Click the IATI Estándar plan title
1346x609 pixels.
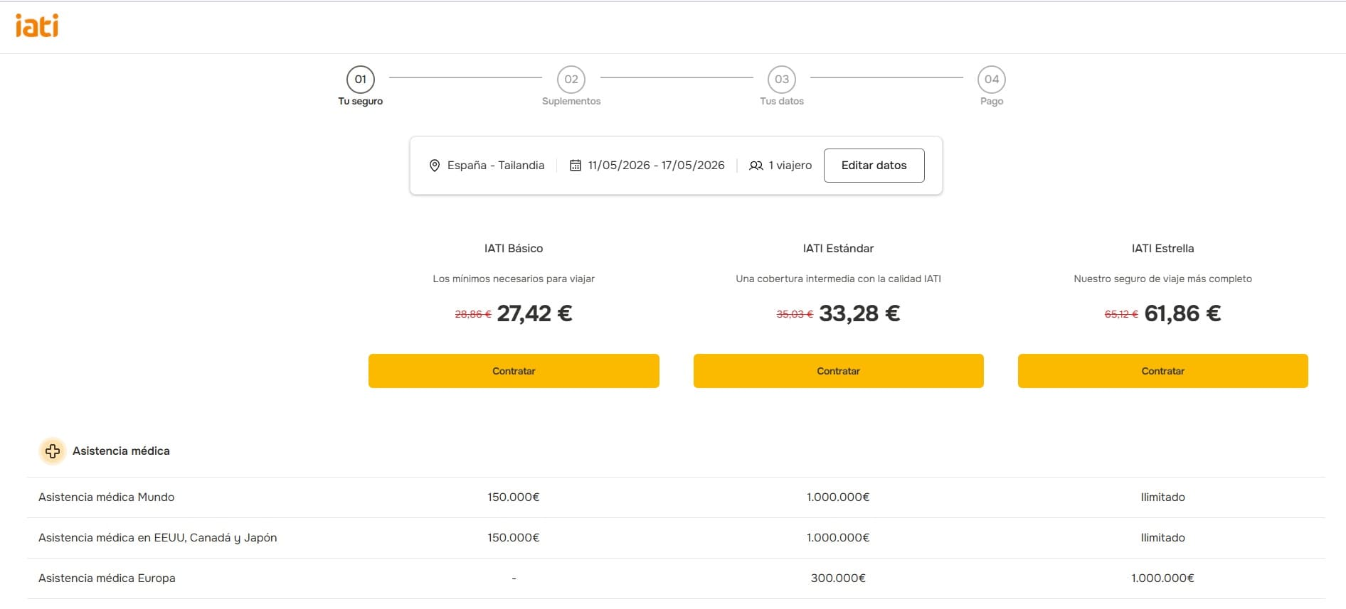pos(838,249)
